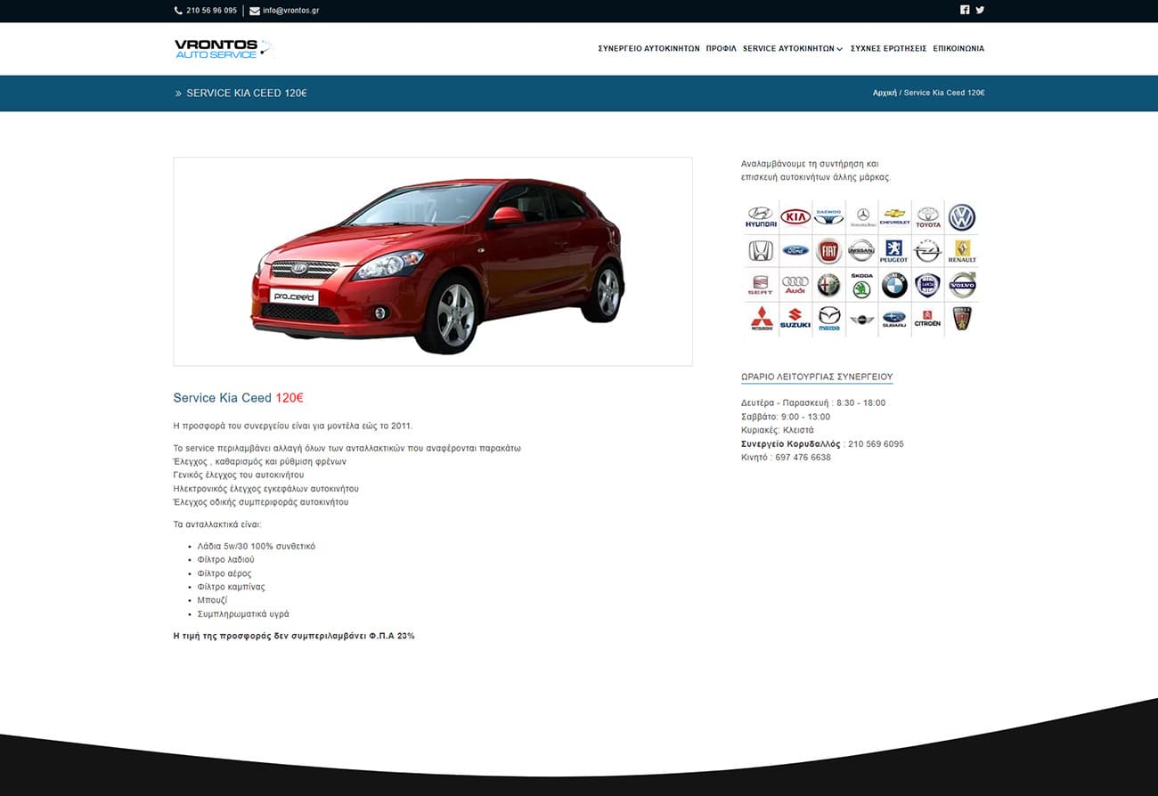
Task: Click the Hyundai brand logo
Action: pos(761,217)
